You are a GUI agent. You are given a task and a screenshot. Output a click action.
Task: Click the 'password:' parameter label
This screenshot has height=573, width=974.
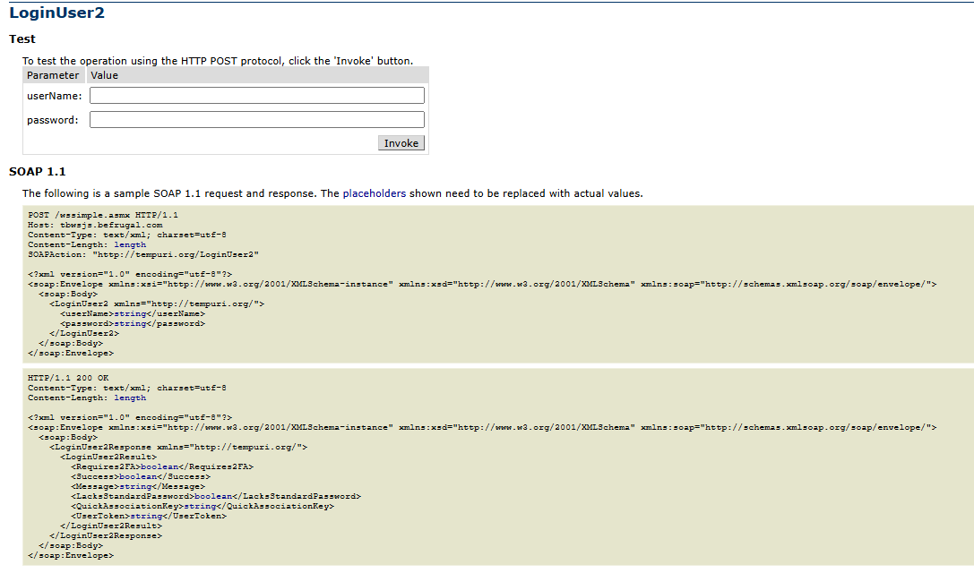tap(52, 120)
